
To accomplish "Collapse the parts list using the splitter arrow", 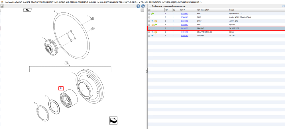I will point(146,70).
